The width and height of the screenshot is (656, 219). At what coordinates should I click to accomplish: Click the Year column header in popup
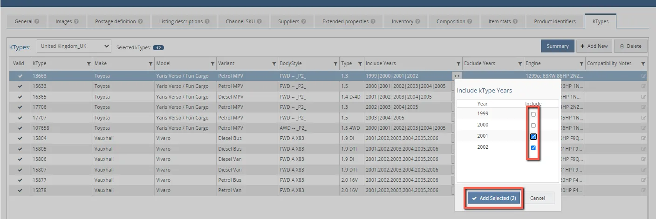point(482,104)
